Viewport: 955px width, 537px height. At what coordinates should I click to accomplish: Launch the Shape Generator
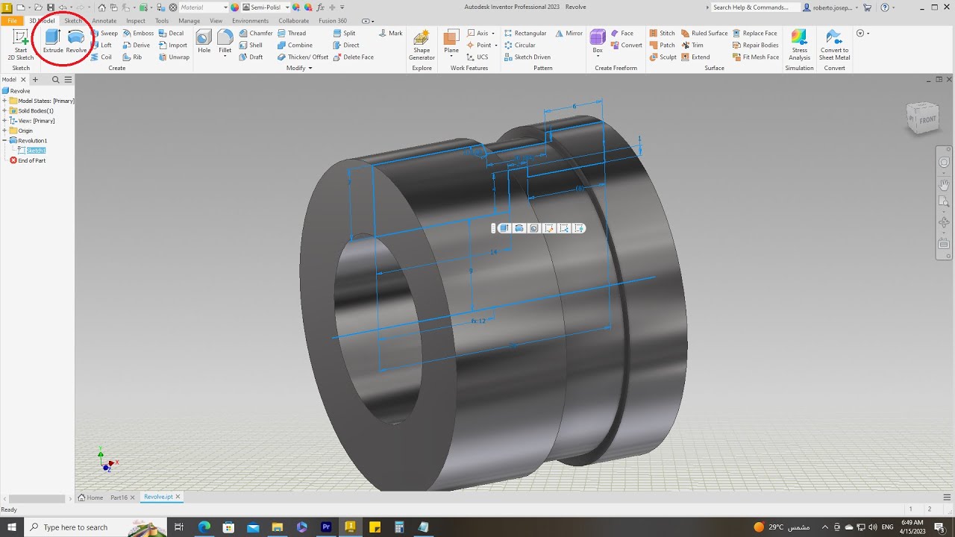point(422,45)
